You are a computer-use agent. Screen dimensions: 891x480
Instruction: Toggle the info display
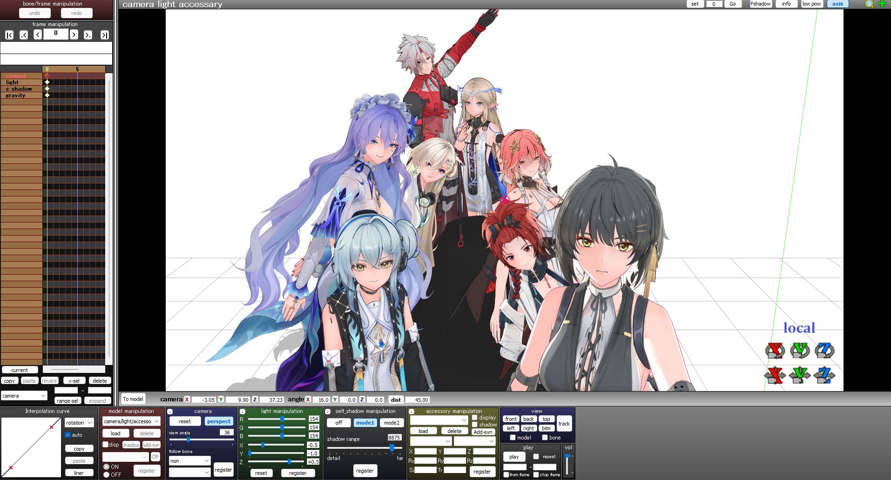click(786, 4)
